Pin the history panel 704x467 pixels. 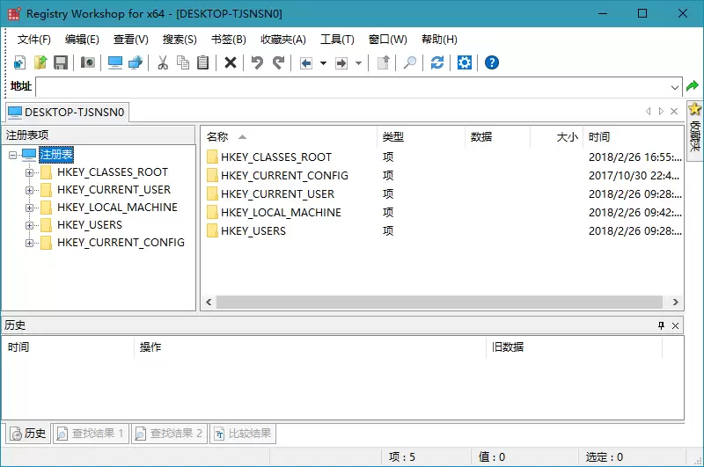coord(661,325)
